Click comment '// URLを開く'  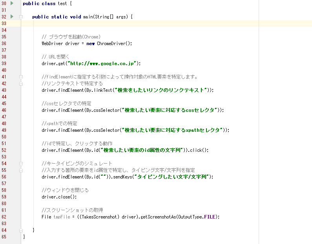click(x=55, y=56)
